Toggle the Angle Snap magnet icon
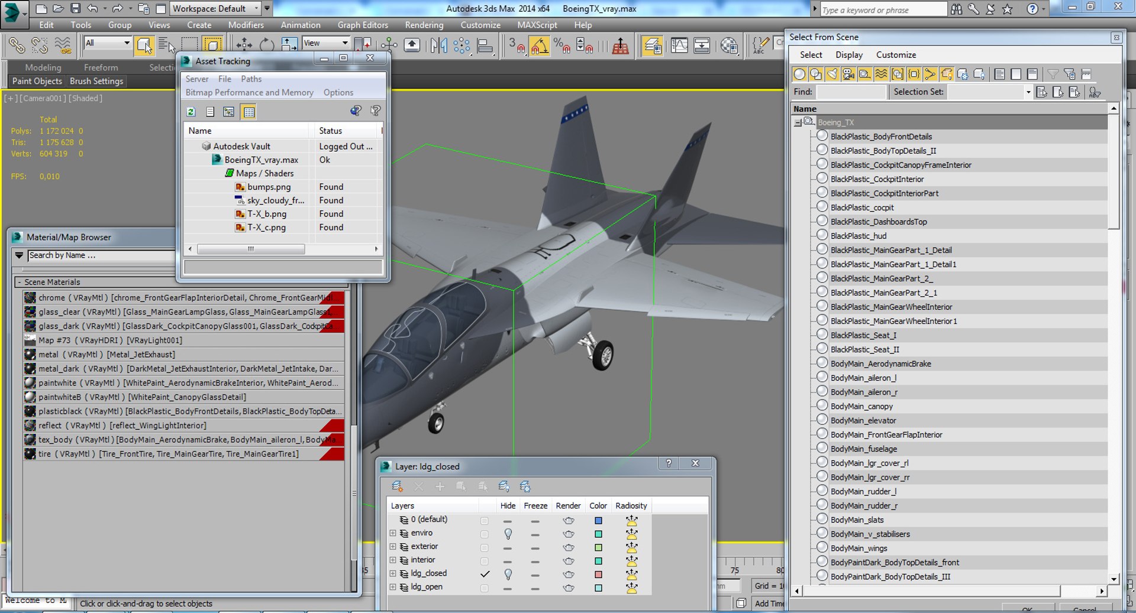Screen dimensions: 1136x613 [x=539, y=46]
